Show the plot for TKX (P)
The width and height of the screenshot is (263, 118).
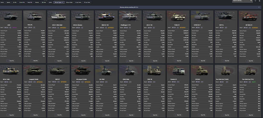(x=34, y=61)
